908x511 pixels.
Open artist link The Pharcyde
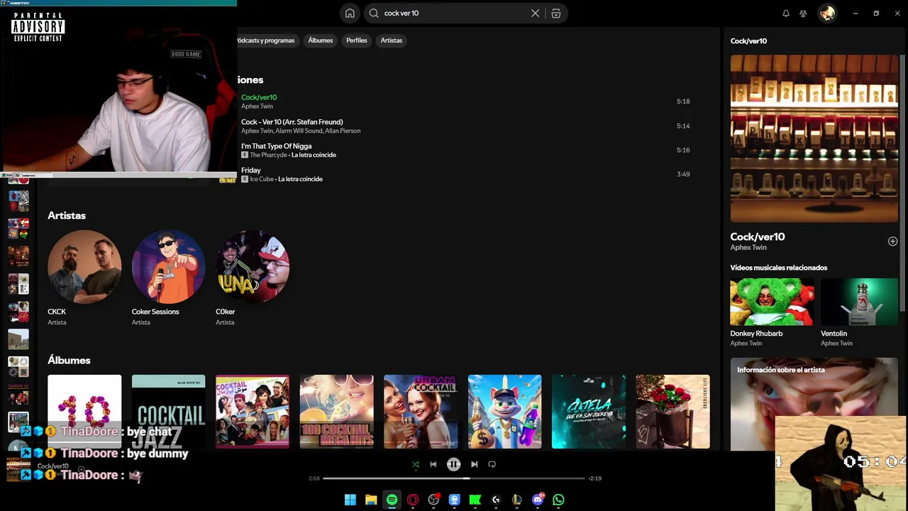point(268,155)
